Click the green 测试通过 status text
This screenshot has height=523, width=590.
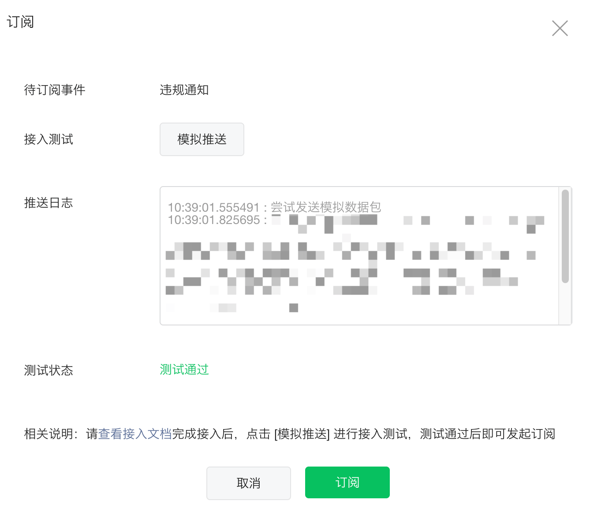pos(184,370)
